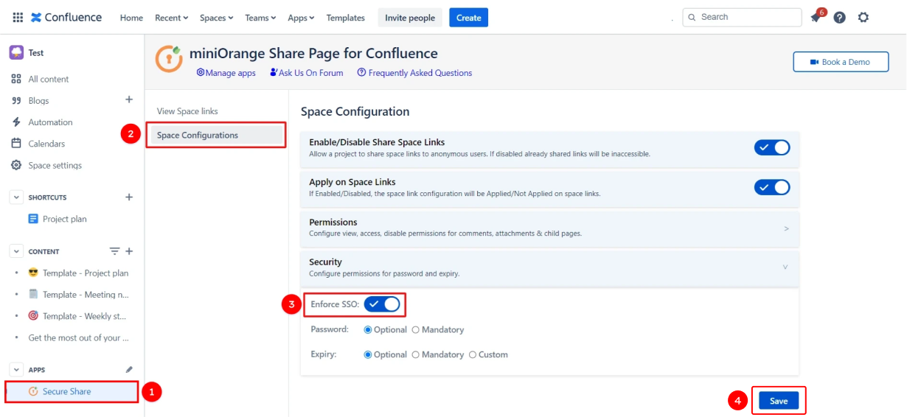Click the Project plan page icon

(x=33, y=219)
